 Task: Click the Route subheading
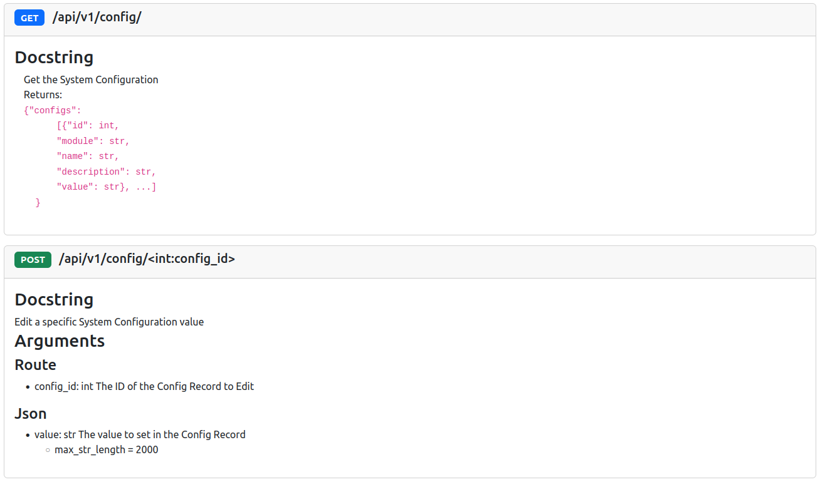(35, 365)
